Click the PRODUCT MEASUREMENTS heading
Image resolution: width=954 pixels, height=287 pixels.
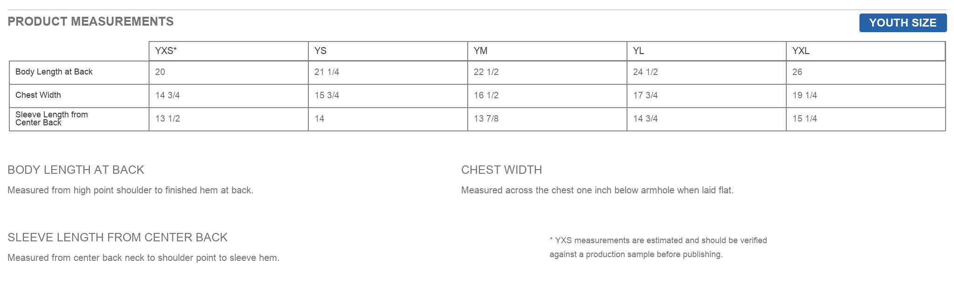91,21
